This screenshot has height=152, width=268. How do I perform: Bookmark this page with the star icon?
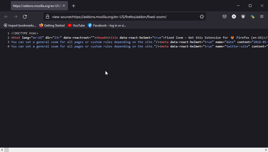click(x=202, y=17)
